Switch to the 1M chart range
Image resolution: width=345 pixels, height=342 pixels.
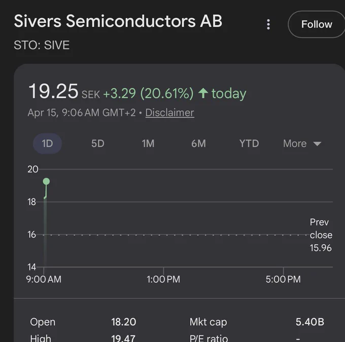(148, 144)
